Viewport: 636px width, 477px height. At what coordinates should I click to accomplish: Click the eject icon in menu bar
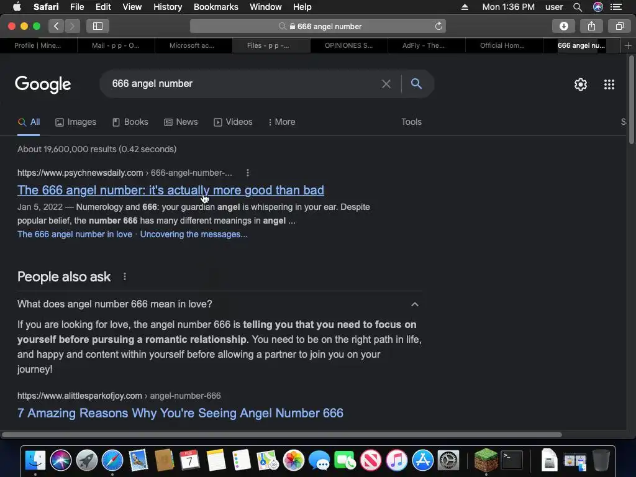click(465, 7)
